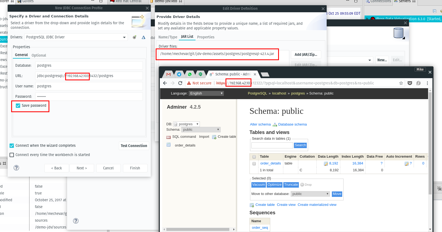Screen dimensions: 442x232
Task: Toggle Connect when the wizard completes
Action: point(12,146)
